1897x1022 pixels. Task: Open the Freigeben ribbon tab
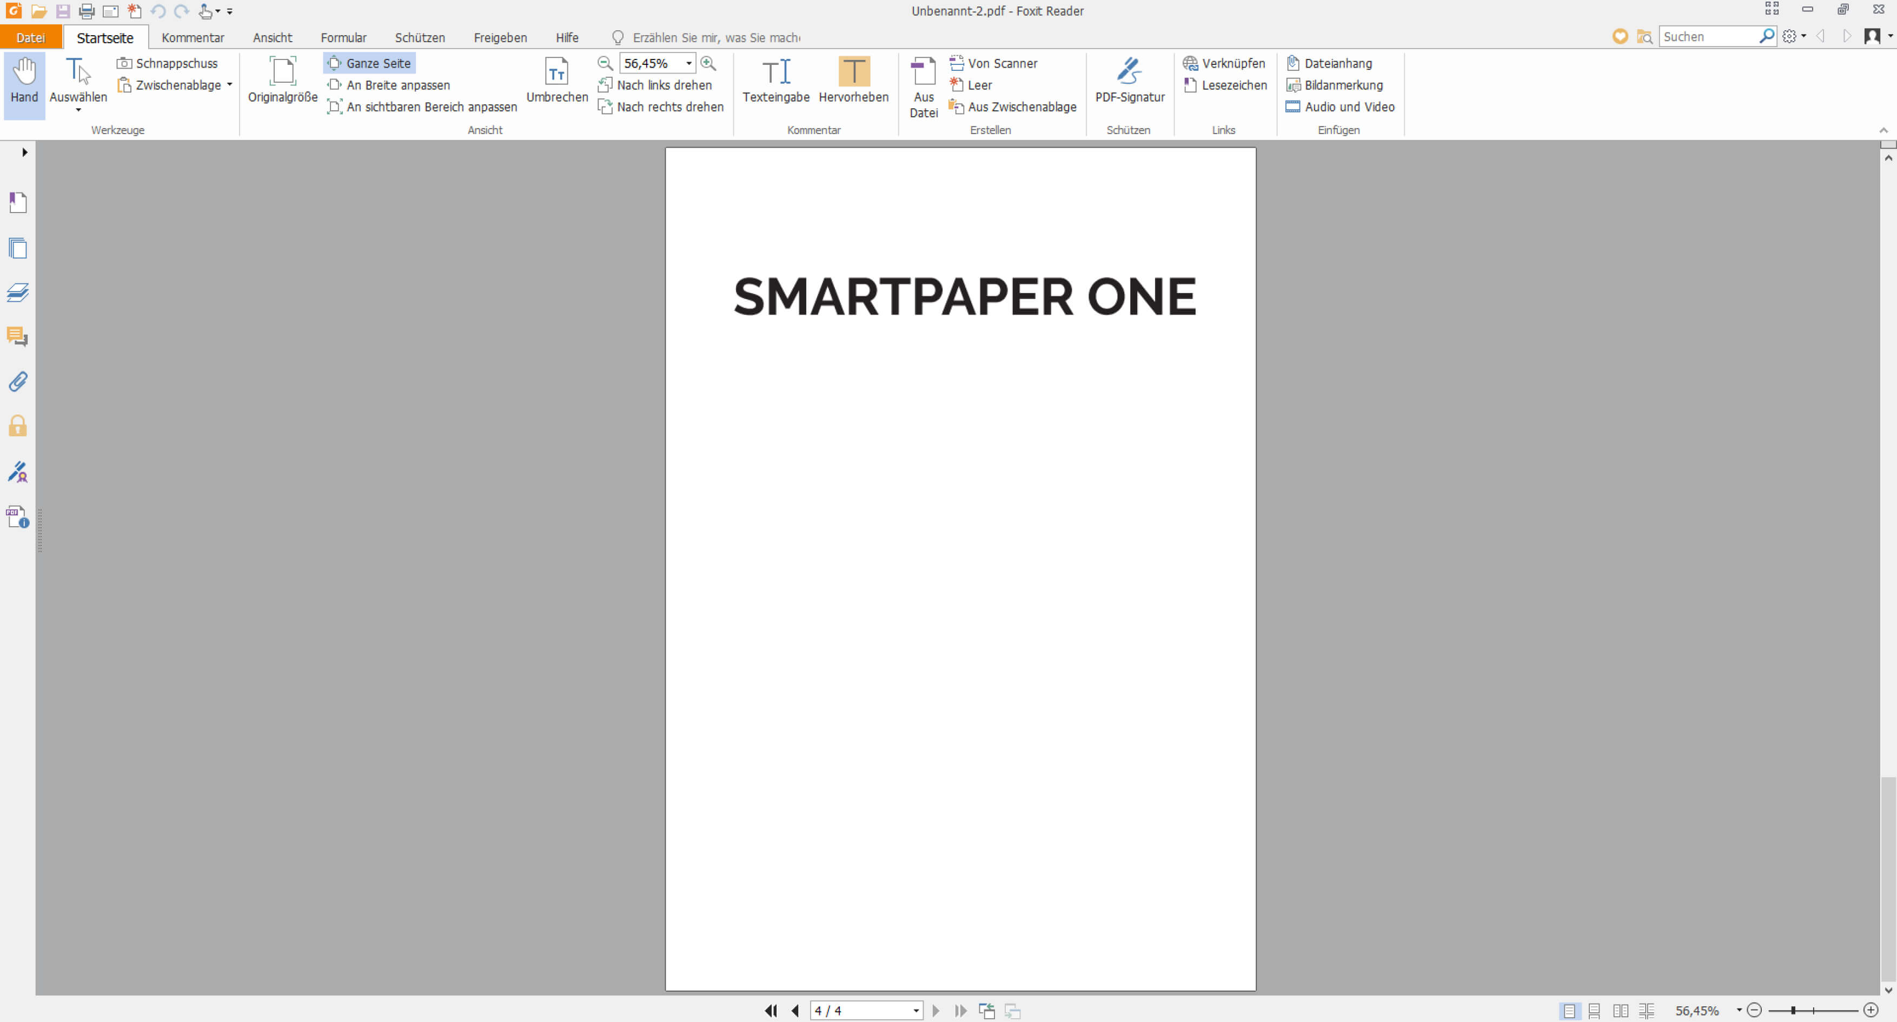(500, 37)
